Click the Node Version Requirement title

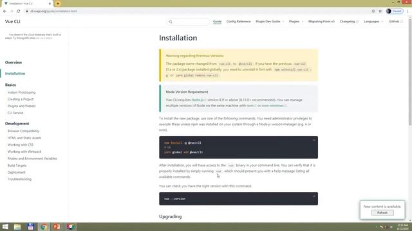click(187, 92)
